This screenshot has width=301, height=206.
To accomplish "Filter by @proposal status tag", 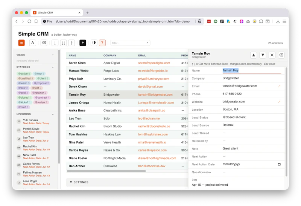I will [x=41, y=83].
